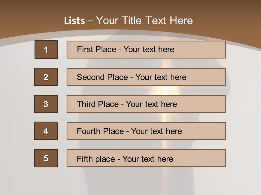
Task: Click the words 'Second Place'
Action: click(x=102, y=77)
